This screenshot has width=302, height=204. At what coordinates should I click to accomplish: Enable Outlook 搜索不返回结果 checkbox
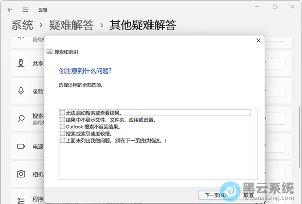62,127
